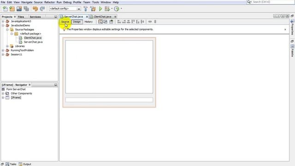The width and height of the screenshot is (295, 166).
Task: Open the Profile Project dropdown arrow
Action: tap(121, 9)
